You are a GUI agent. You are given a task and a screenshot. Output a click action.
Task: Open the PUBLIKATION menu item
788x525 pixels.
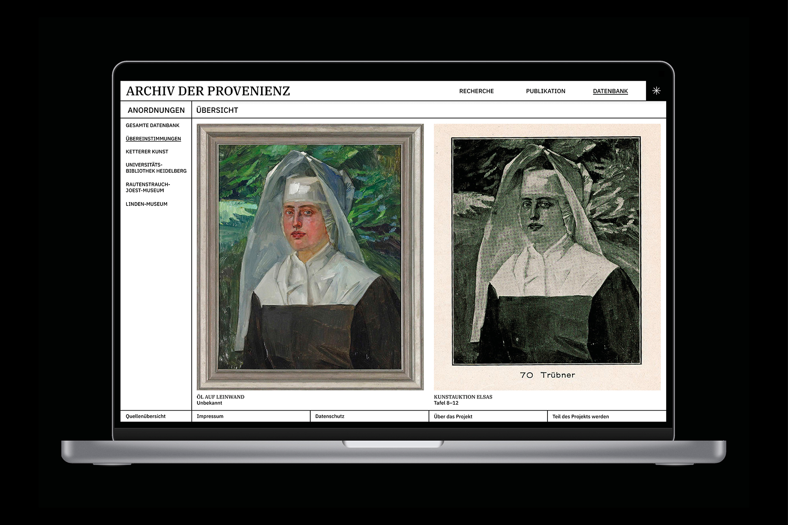[545, 91]
